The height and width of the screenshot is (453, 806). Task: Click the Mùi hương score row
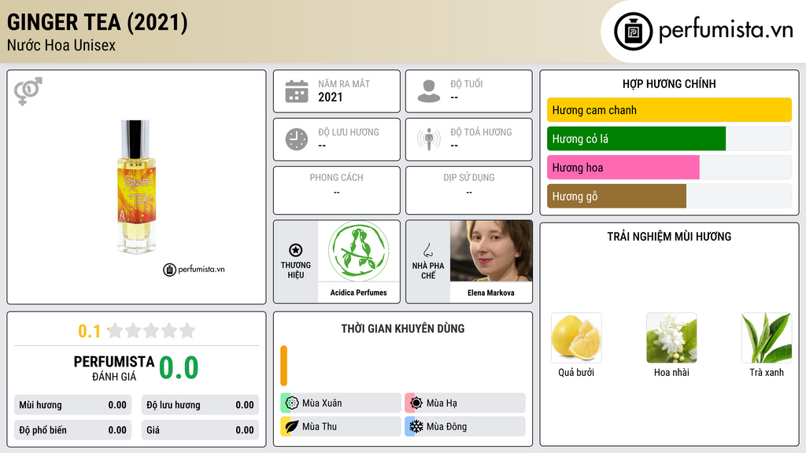(72, 405)
